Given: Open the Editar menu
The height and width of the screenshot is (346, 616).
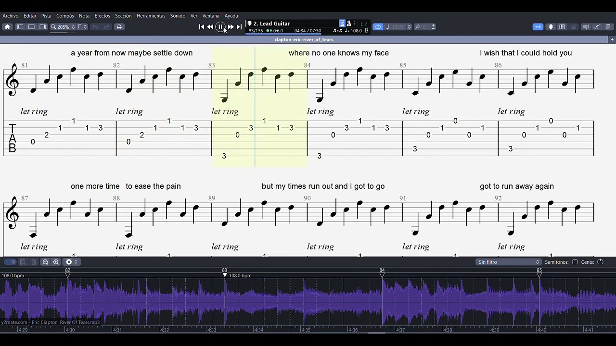Looking at the screenshot, I should (x=30, y=16).
